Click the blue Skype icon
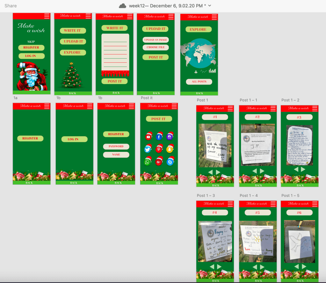This screenshot has width=326, height=283. pos(170,162)
